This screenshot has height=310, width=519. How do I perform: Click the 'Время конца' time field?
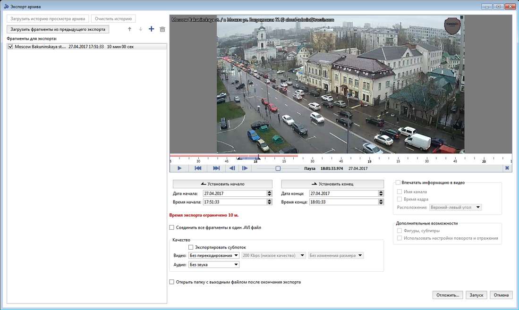pyautogui.click(x=343, y=202)
